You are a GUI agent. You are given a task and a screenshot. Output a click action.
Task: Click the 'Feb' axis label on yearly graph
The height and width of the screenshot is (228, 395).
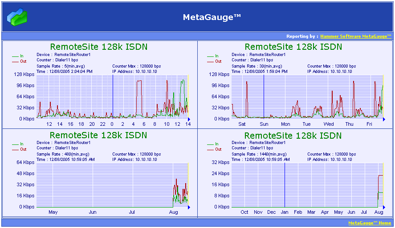[298, 212]
